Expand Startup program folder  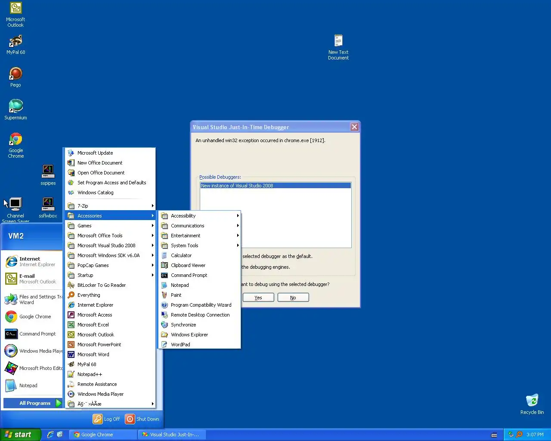110,275
